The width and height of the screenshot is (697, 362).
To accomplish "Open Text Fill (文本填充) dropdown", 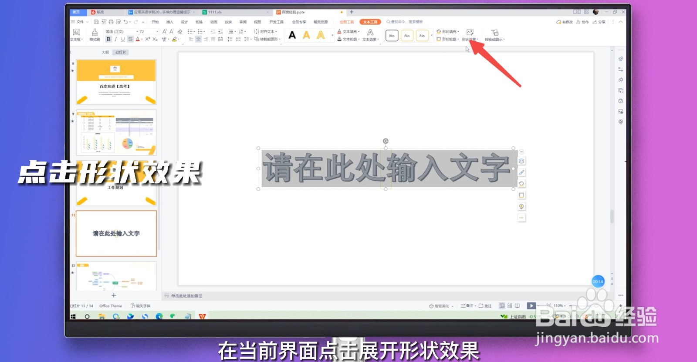I will 348,32.
